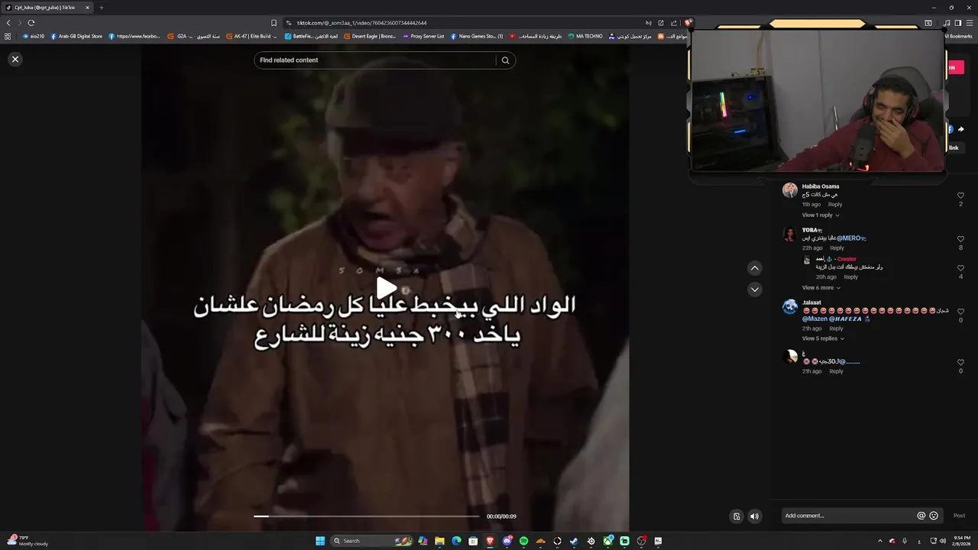Like the Creator's reply comment
This screenshot has width=978, height=550.
tap(960, 268)
